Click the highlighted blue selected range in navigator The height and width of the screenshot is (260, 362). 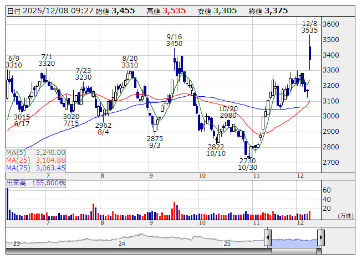coord(294,243)
